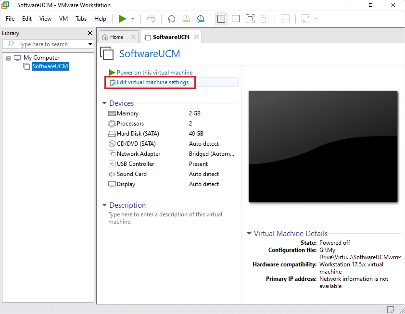This screenshot has width=405, height=314.
Task: Click the Sound Card device icon
Action: (x=112, y=174)
